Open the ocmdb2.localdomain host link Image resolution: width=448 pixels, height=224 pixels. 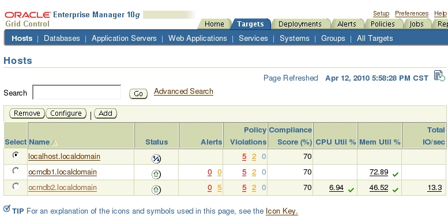click(63, 188)
